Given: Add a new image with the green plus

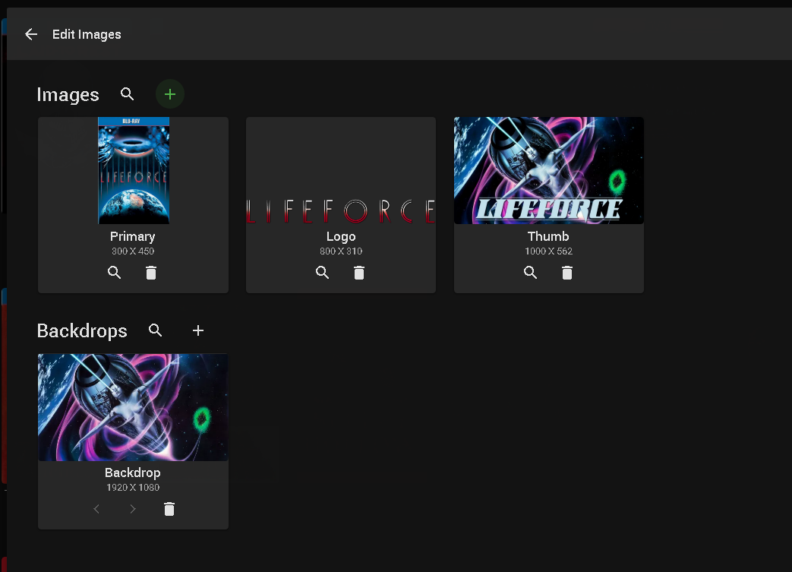Looking at the screenshot, I should point(170,94).
